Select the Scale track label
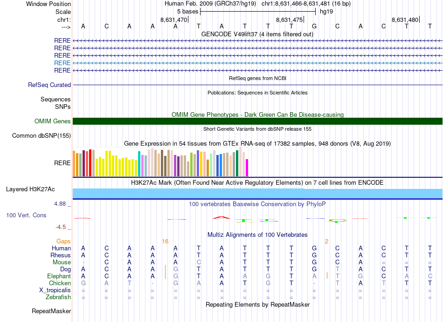 [x=63, y=12]
